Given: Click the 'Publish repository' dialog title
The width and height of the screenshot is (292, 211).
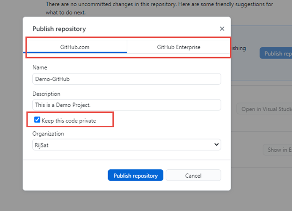Looking at the screenshot, I should pos(59,29).
